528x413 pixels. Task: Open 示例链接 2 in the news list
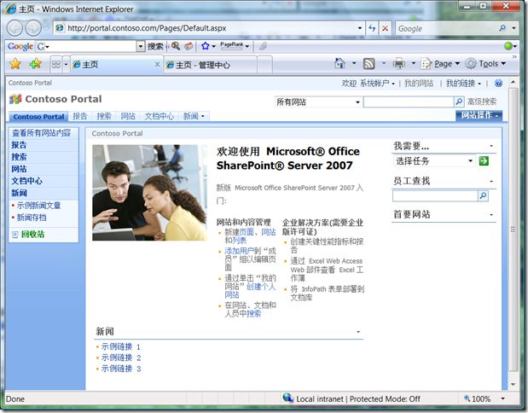(x=121, y=358)
